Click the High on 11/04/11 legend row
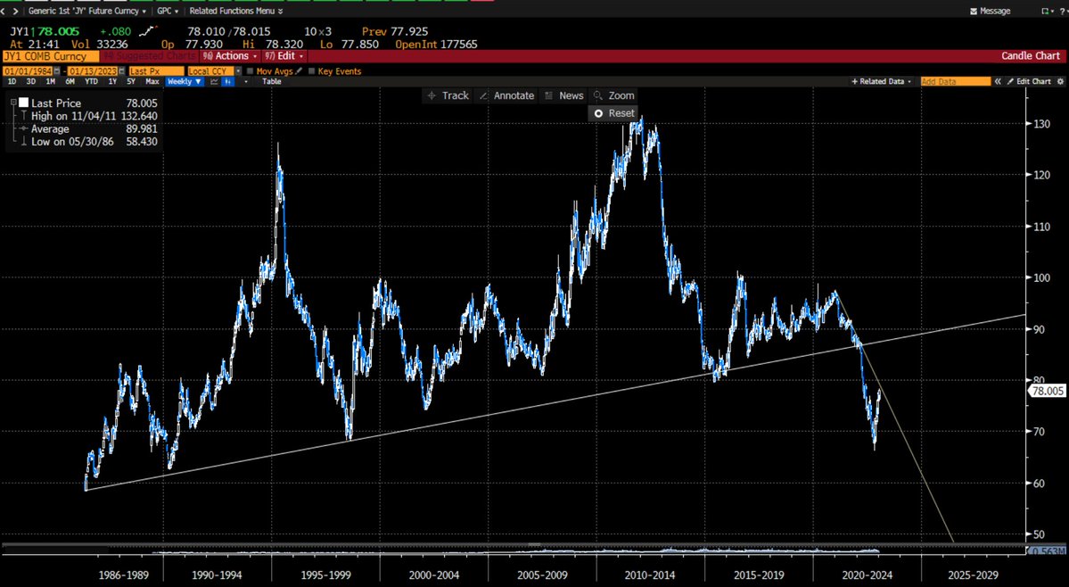Image resolution: width=1069 pixels, height=587 pixels. [x=88, y=116]
